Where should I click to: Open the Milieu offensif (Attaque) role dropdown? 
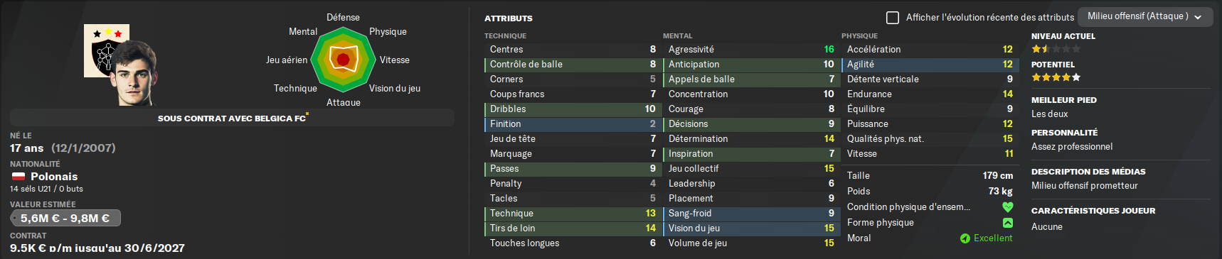click(1145, 16)
